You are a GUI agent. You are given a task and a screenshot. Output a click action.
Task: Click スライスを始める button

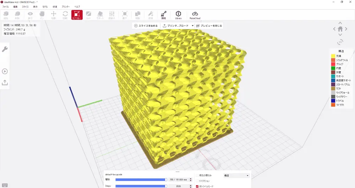[146, 26]
